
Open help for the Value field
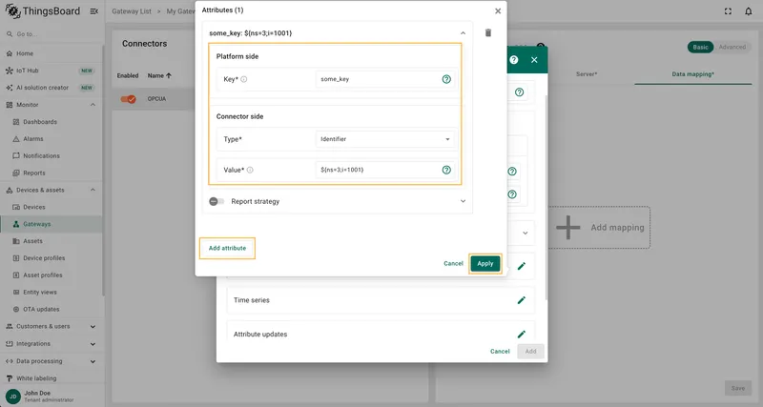[x=446, y=170]
